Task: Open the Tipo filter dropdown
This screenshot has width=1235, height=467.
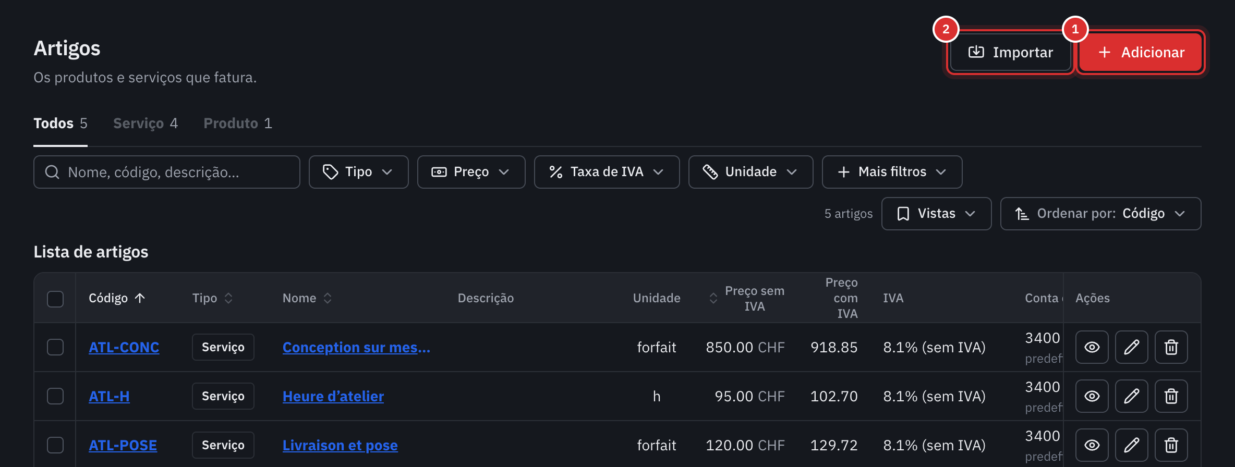Action: click(358, 172)
